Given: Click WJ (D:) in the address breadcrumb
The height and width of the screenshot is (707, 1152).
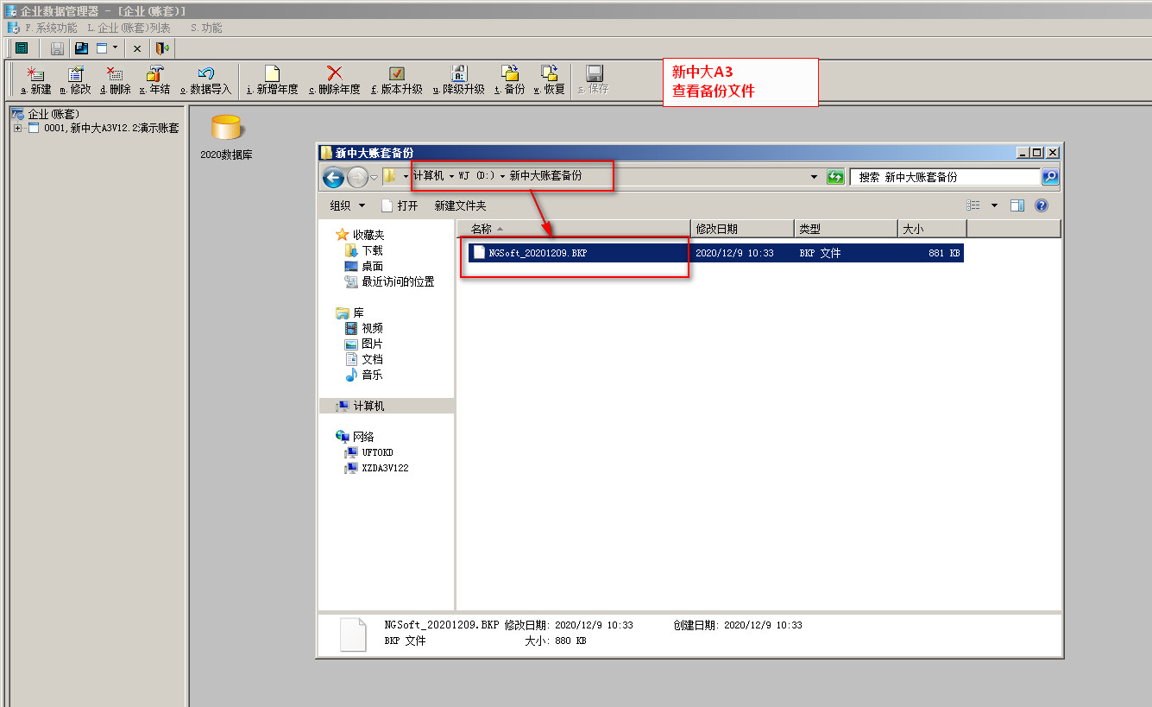Looking at the screenshot, I should pyautogui.click(x=476, y=175).
